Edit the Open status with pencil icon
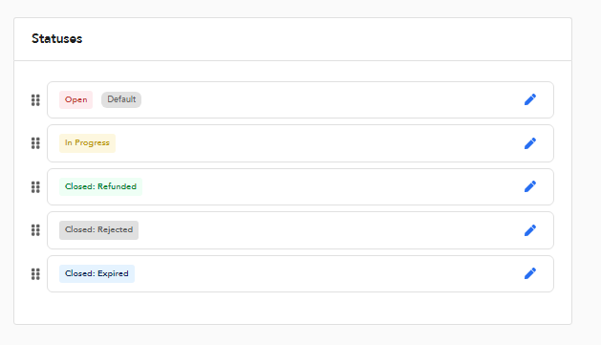Screen dimensions: 601x345 (530, 99)
